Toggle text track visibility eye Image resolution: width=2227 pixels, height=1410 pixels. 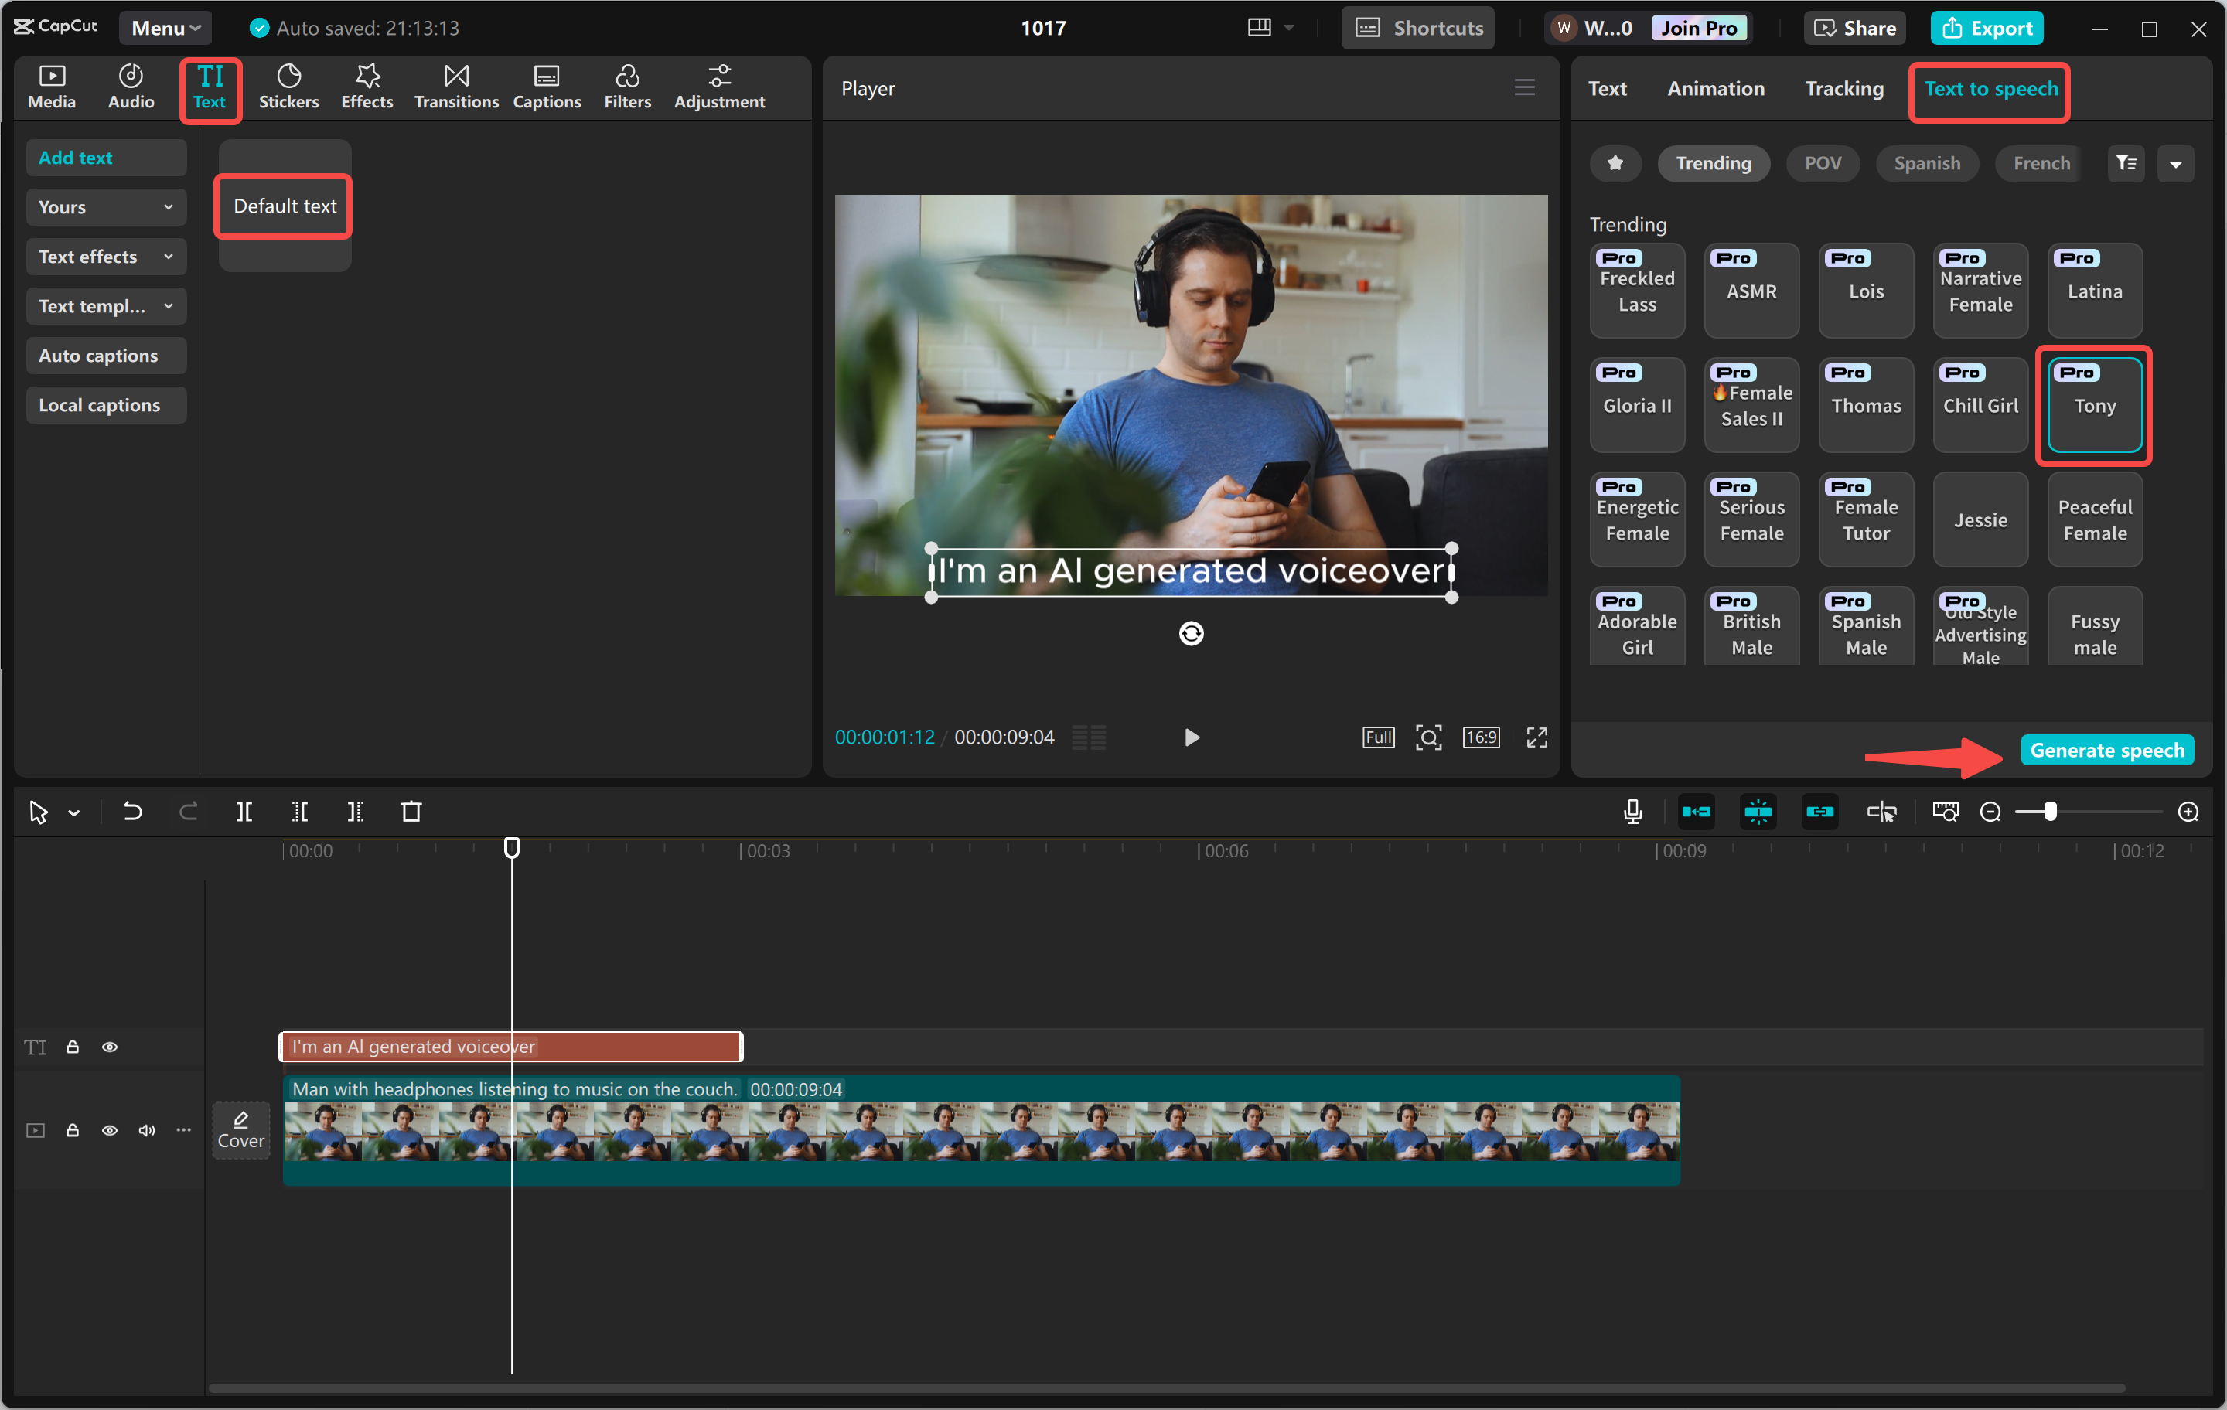[109, 1047]
